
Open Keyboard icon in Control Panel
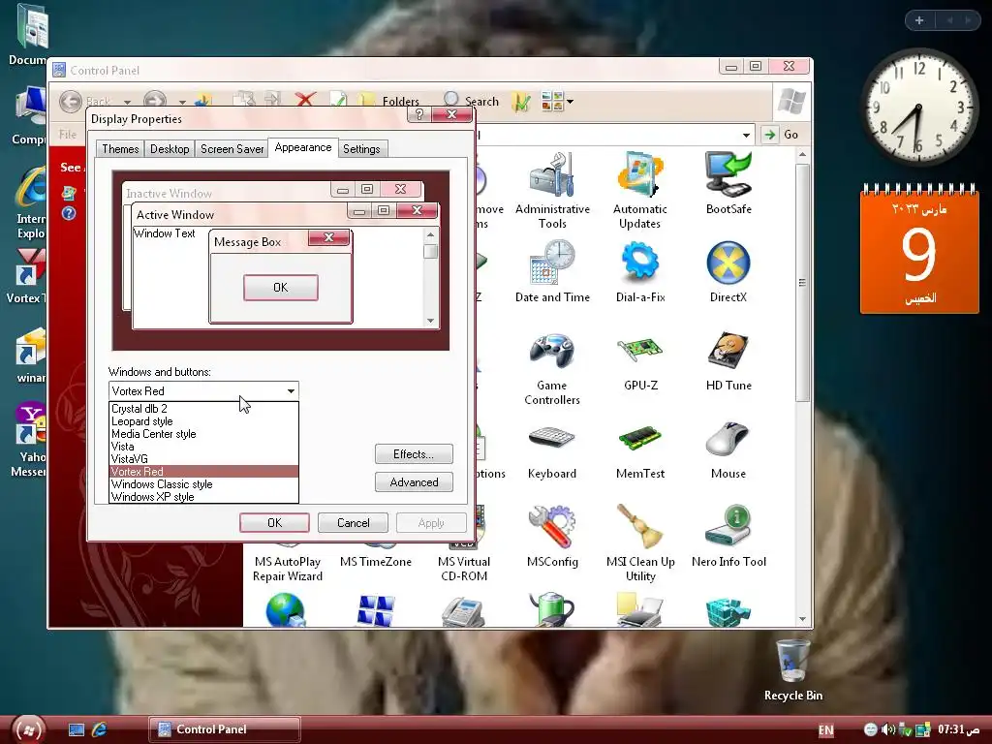551,451
